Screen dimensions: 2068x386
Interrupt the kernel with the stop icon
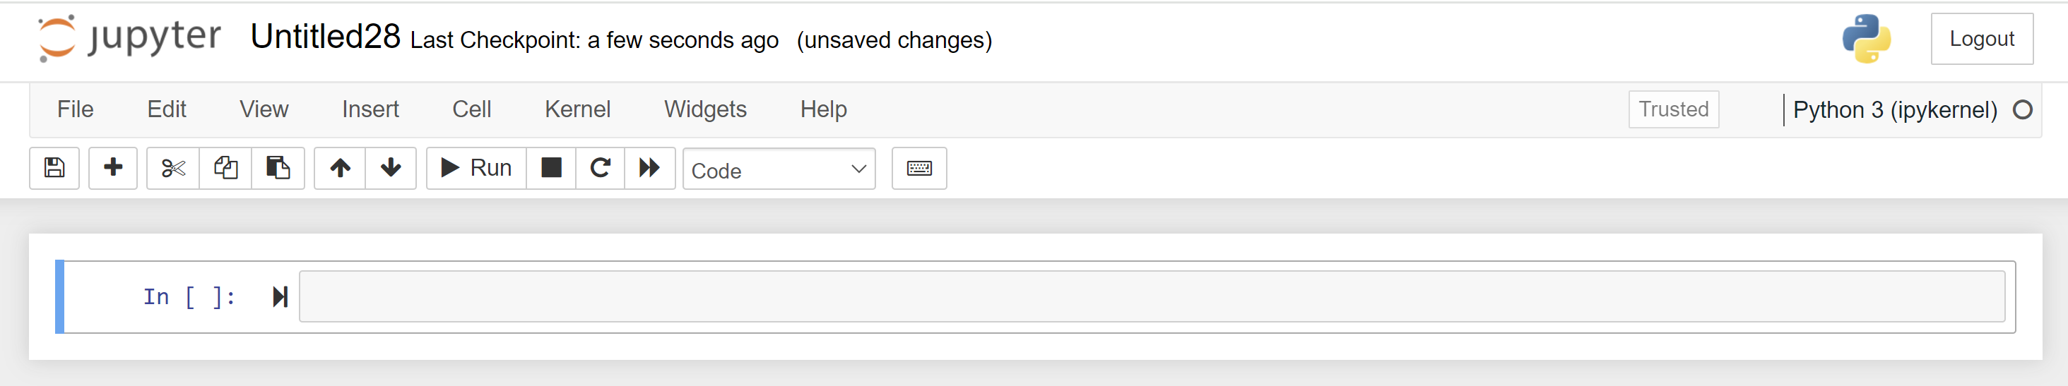click(x=552, y=168)
